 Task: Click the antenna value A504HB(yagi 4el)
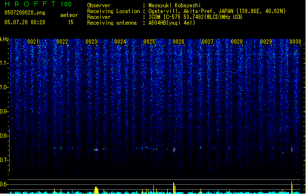coord(172,23)
